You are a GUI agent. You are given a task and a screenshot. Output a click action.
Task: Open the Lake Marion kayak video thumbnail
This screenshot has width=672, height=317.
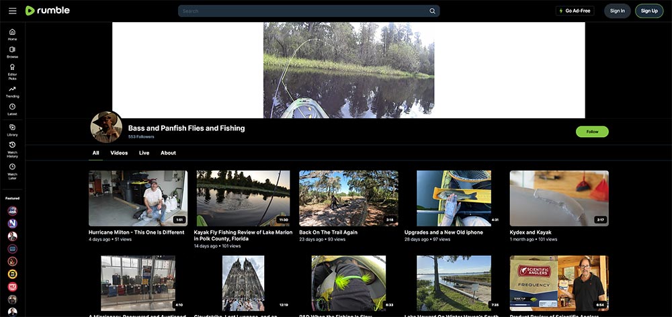[243, 198]
